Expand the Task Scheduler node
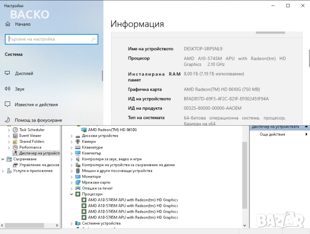Image resolution: width=310 pixels, height=234 pixels. coord(9,130)
